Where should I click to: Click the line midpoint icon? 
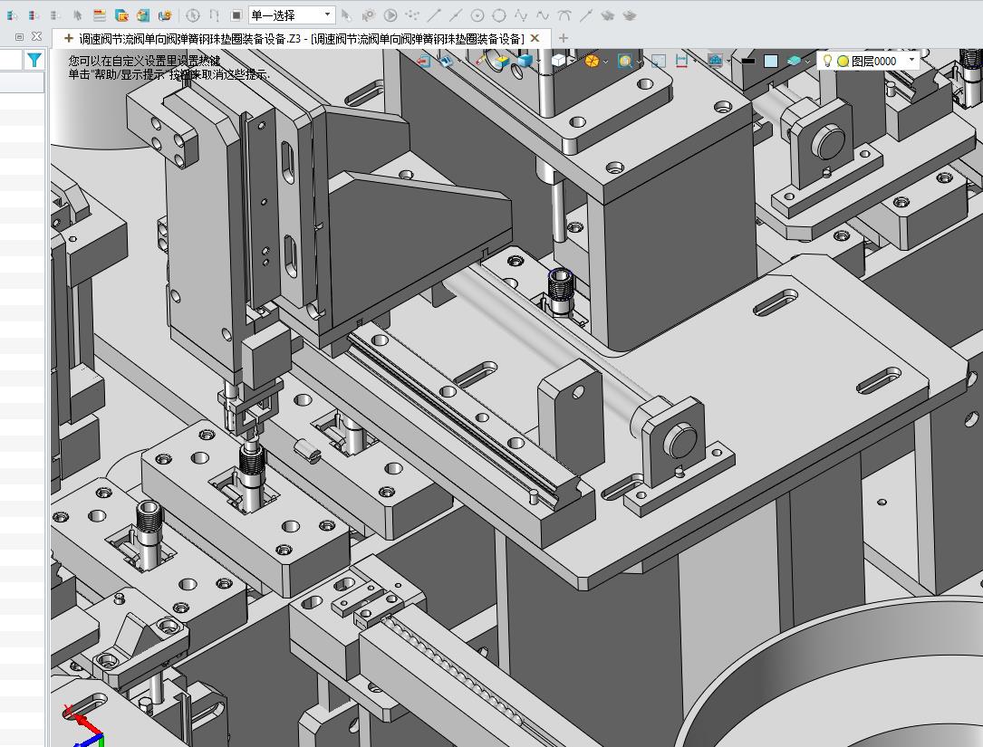click(x=456, y=15)
